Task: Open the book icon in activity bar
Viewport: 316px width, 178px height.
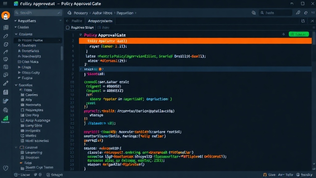Action: click(x=6, y=92)
